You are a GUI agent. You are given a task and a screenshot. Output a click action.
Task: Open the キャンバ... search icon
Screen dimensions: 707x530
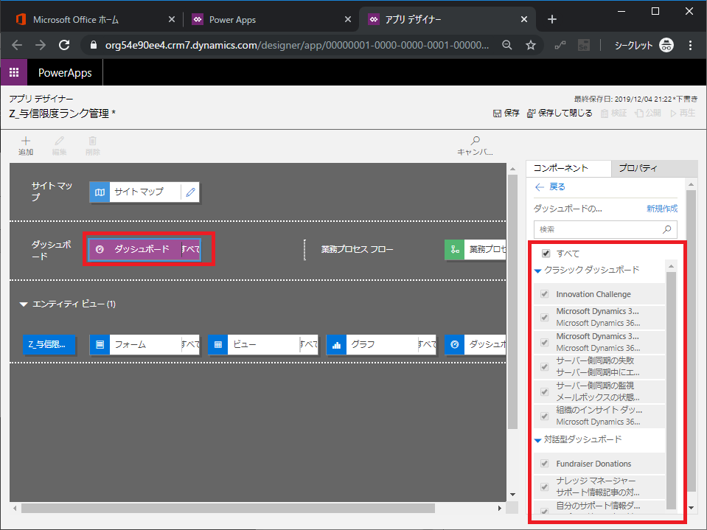[x=476, y=141]
